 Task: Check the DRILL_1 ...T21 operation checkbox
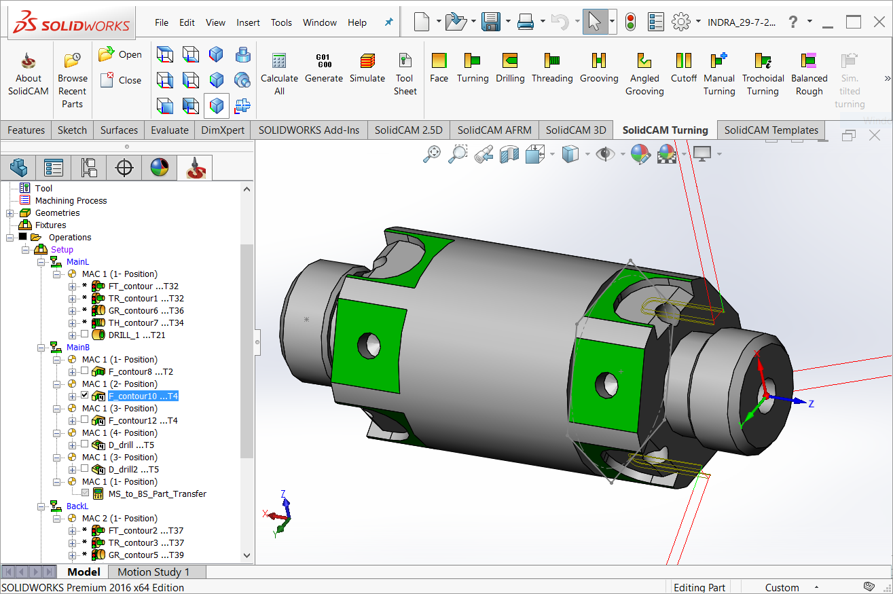[84, 335]
